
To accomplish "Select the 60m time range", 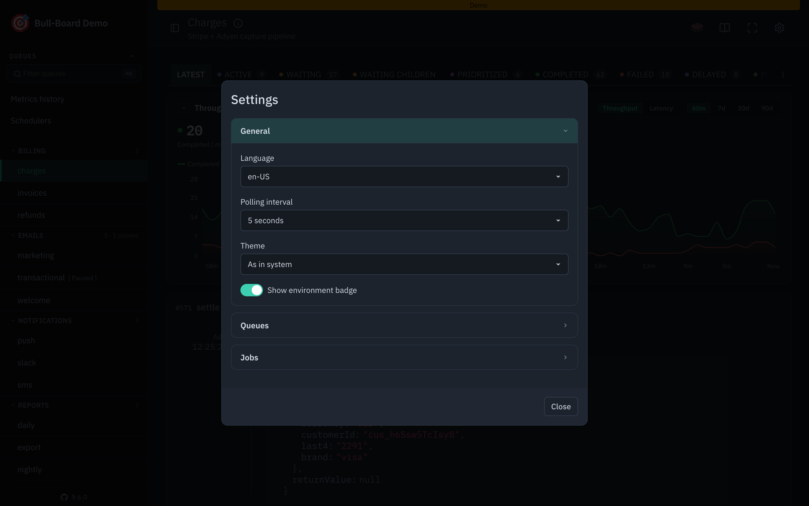I will [x=699, y=109].
